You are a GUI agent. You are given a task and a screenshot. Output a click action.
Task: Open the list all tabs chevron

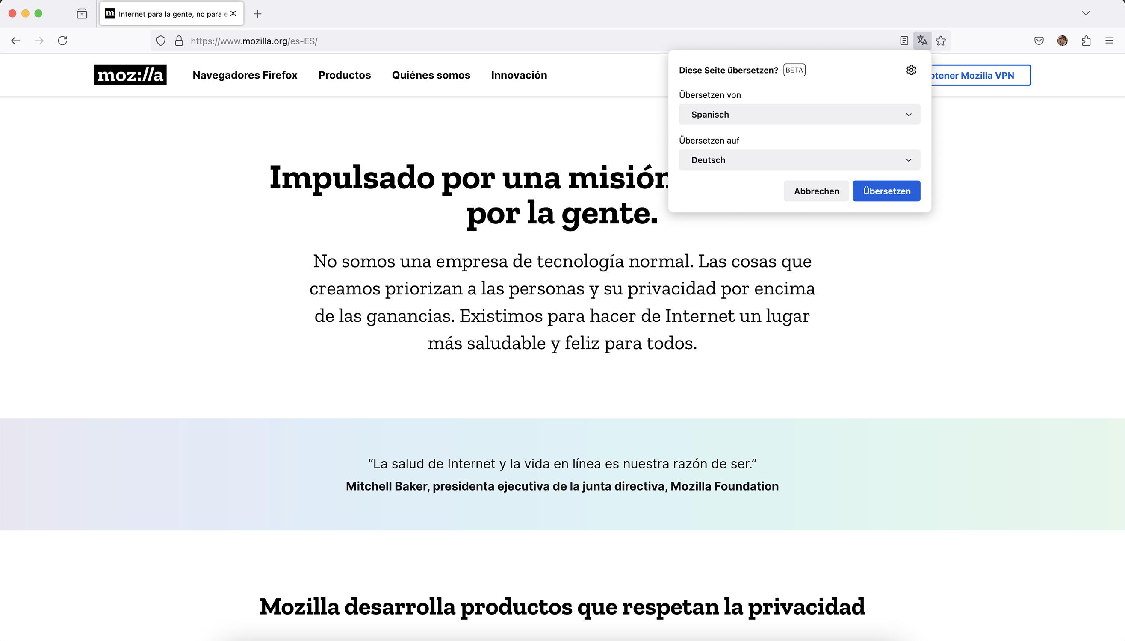point(1085,13)
